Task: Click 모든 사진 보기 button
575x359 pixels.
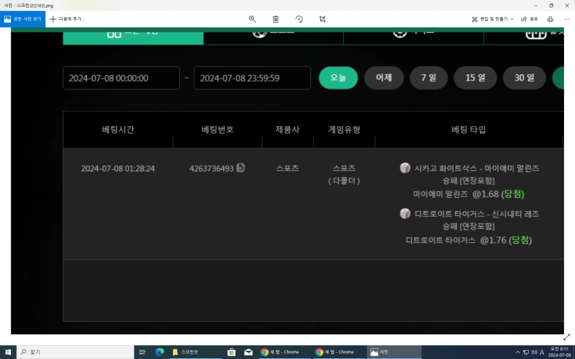Action: 23,19
